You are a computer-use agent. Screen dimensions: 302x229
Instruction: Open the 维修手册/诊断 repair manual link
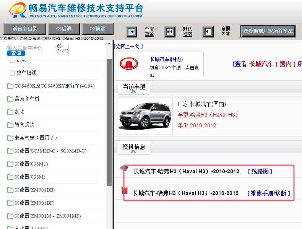point(269,193)
